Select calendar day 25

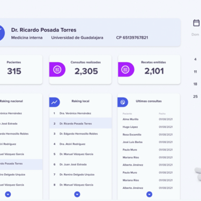click(195, 96)
